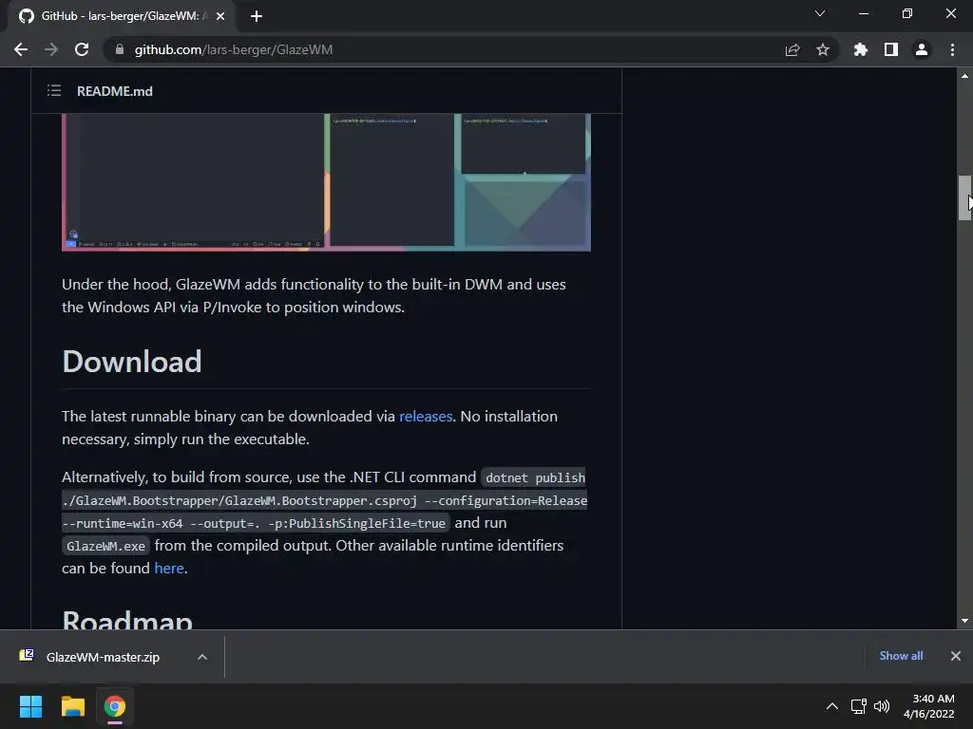Click the README.md file title
Image resolution: width=973 pixels, height=729 pixels.
[115, 91]
